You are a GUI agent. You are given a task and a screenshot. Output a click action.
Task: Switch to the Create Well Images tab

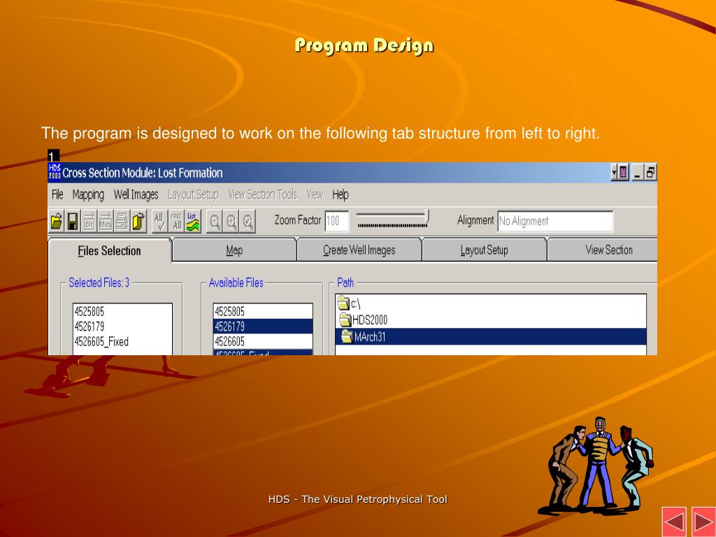click(x=359, y=250)
